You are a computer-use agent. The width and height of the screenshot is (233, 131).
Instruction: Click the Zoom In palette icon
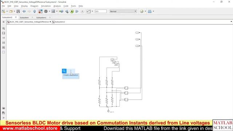[4, 28]
